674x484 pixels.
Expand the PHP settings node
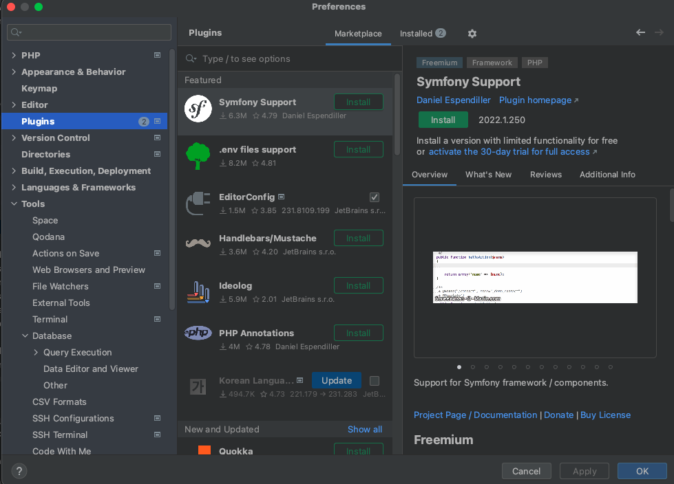point(14,56)
